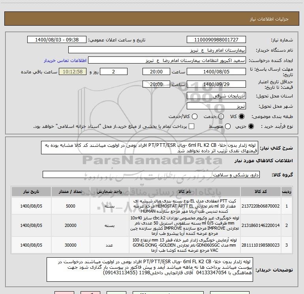Click the جزئیات اطلاعات نیاز header bar
Image resolution: width=304 pixels, height=294 pixels.
point(152,19)
